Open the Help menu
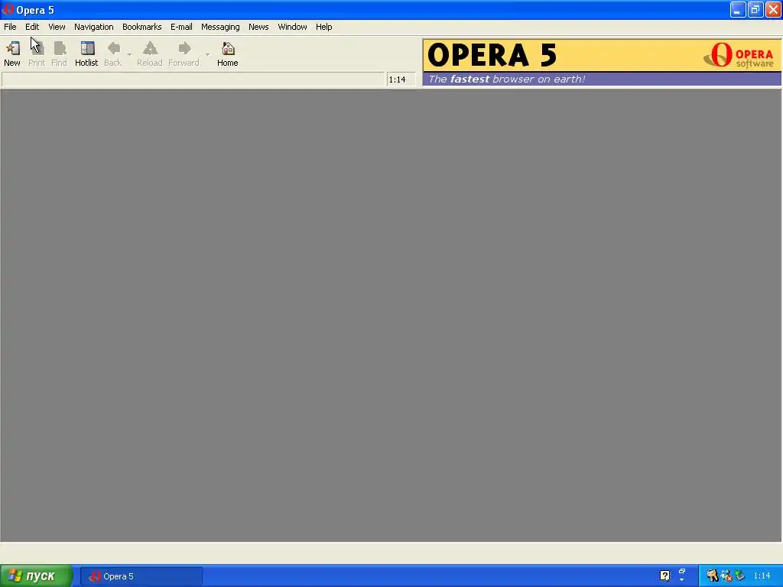 tap(323, 27)
